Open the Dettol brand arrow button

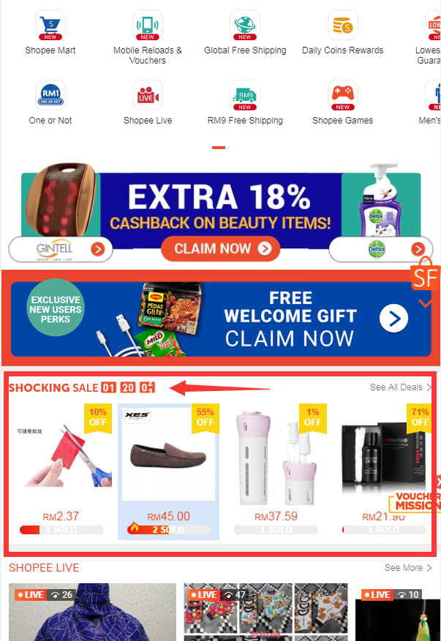pos(418,249)
